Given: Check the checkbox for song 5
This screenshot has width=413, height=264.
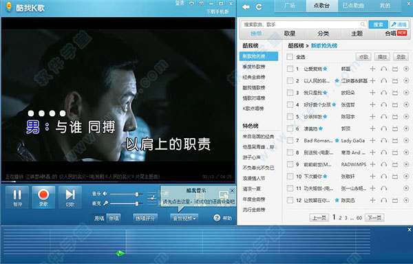Looking at the screenshot, I should click(x=290, y=116).
